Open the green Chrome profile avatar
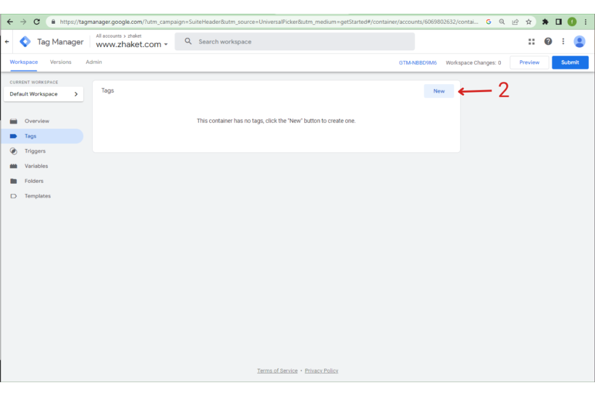The image size is (595, 396). click(572, 21)
